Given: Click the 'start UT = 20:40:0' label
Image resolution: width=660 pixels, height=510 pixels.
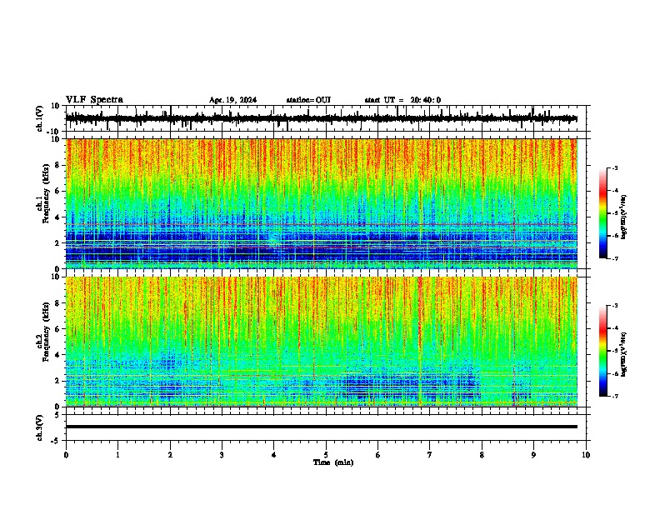Looking at the screenshot, I should [402, 100].
